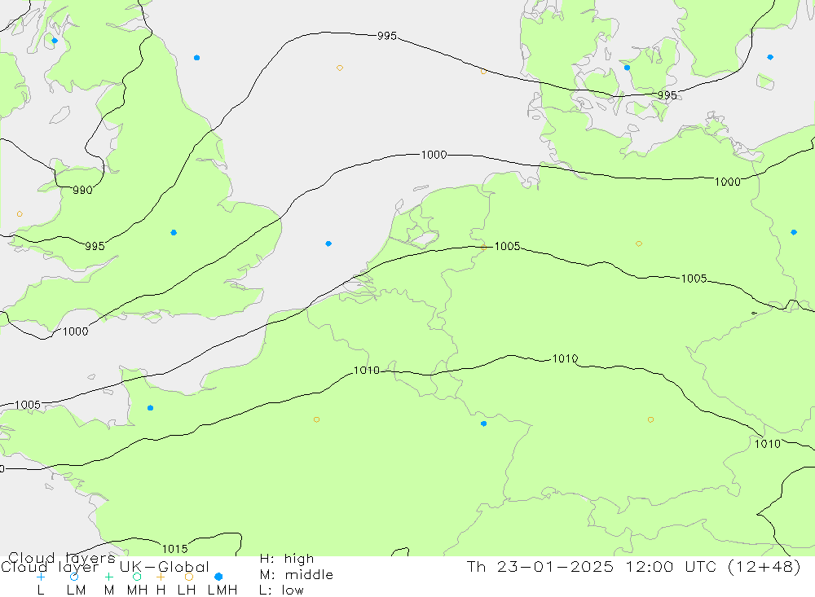815x597 pixels.
Task: Click the 'LMH' legend label text
Action: coord(222,590)
